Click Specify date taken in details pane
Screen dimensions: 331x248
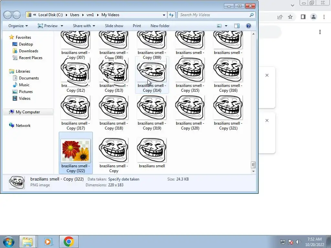pos(124,179)
